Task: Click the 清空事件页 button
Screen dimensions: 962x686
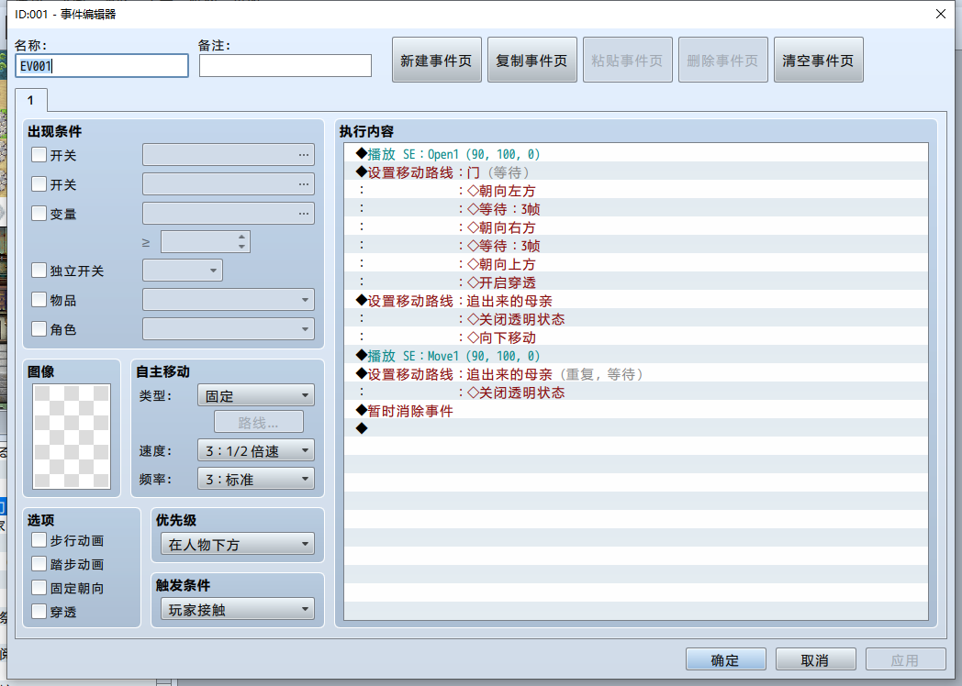Action: pos(819,61)
